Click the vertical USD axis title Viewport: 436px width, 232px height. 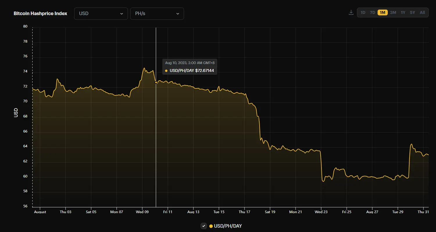point(16,113)
